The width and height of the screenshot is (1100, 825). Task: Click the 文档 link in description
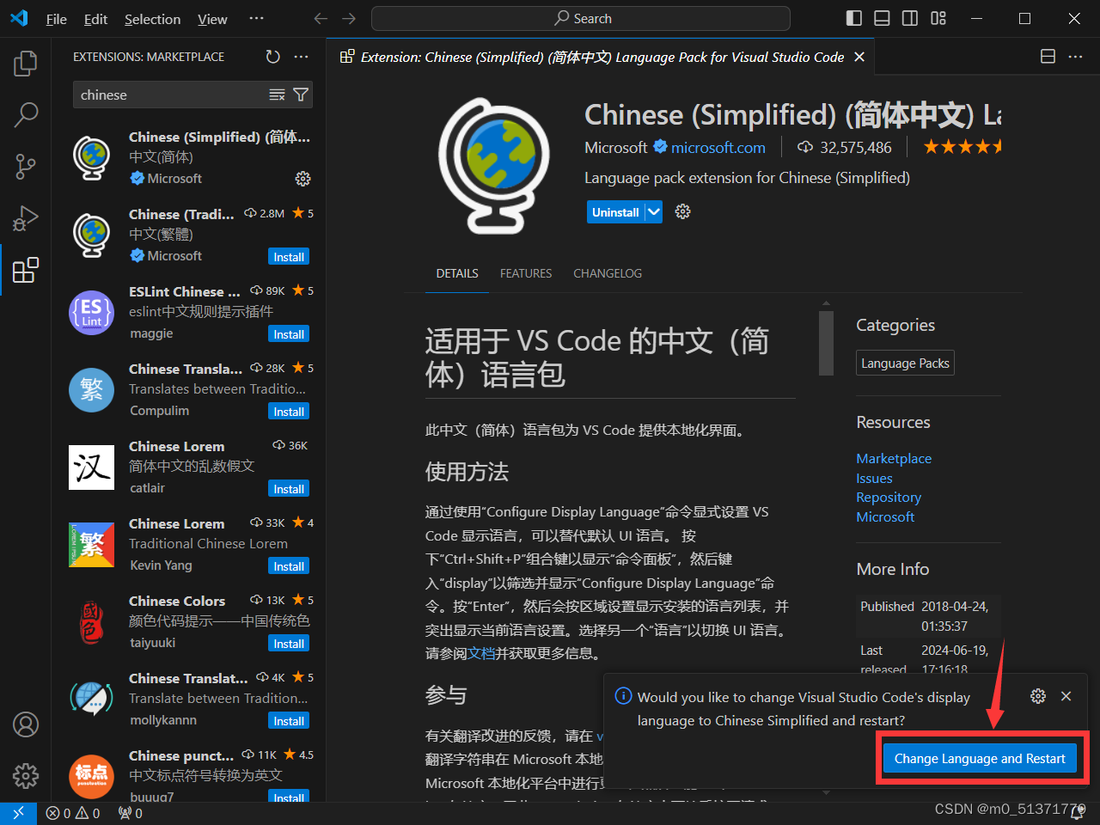coord(481,653)
